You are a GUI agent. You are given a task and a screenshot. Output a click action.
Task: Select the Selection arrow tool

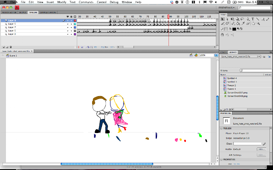point(223,19)
